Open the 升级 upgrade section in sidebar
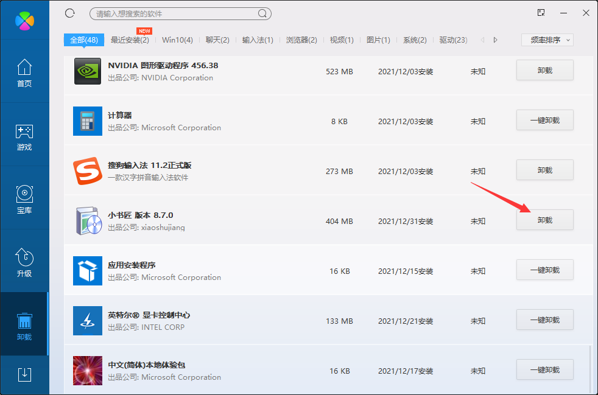The image size is (598, 395). [24, 263]
